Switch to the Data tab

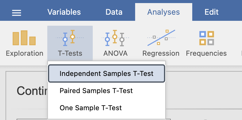click(x=114, y=12)
